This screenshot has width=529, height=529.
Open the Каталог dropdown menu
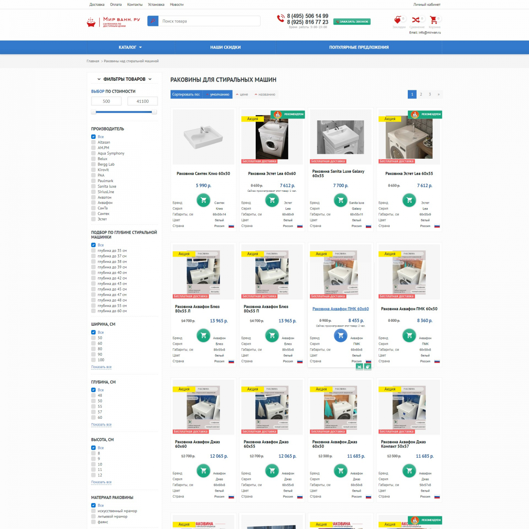pyautogui.click(x=130, y=47)
